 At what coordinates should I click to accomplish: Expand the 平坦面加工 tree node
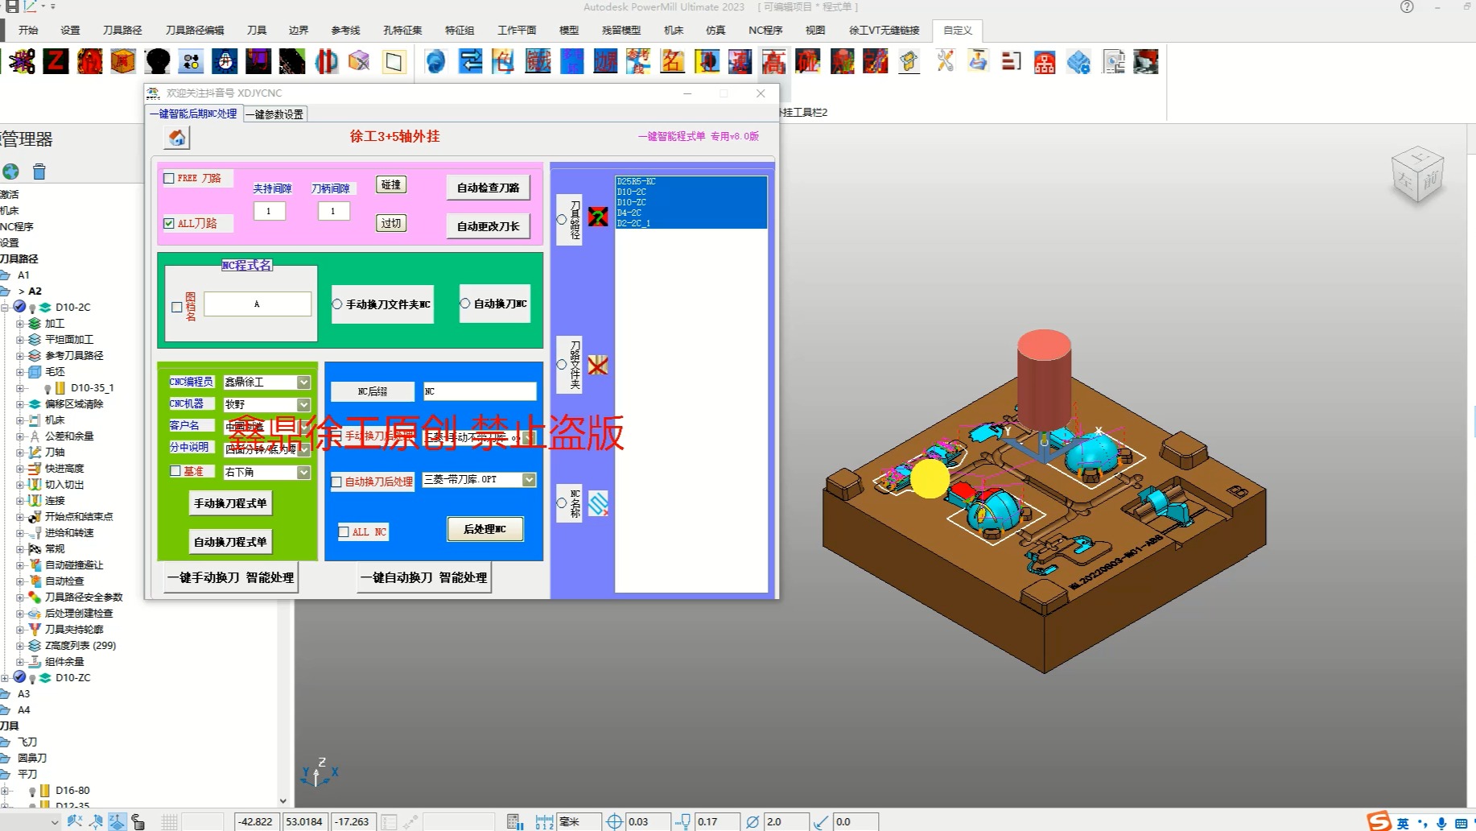pos(20,340)
